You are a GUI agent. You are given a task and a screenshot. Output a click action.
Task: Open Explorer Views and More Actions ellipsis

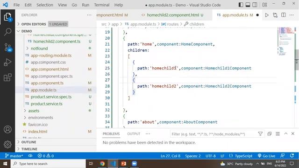click(89, 15)
